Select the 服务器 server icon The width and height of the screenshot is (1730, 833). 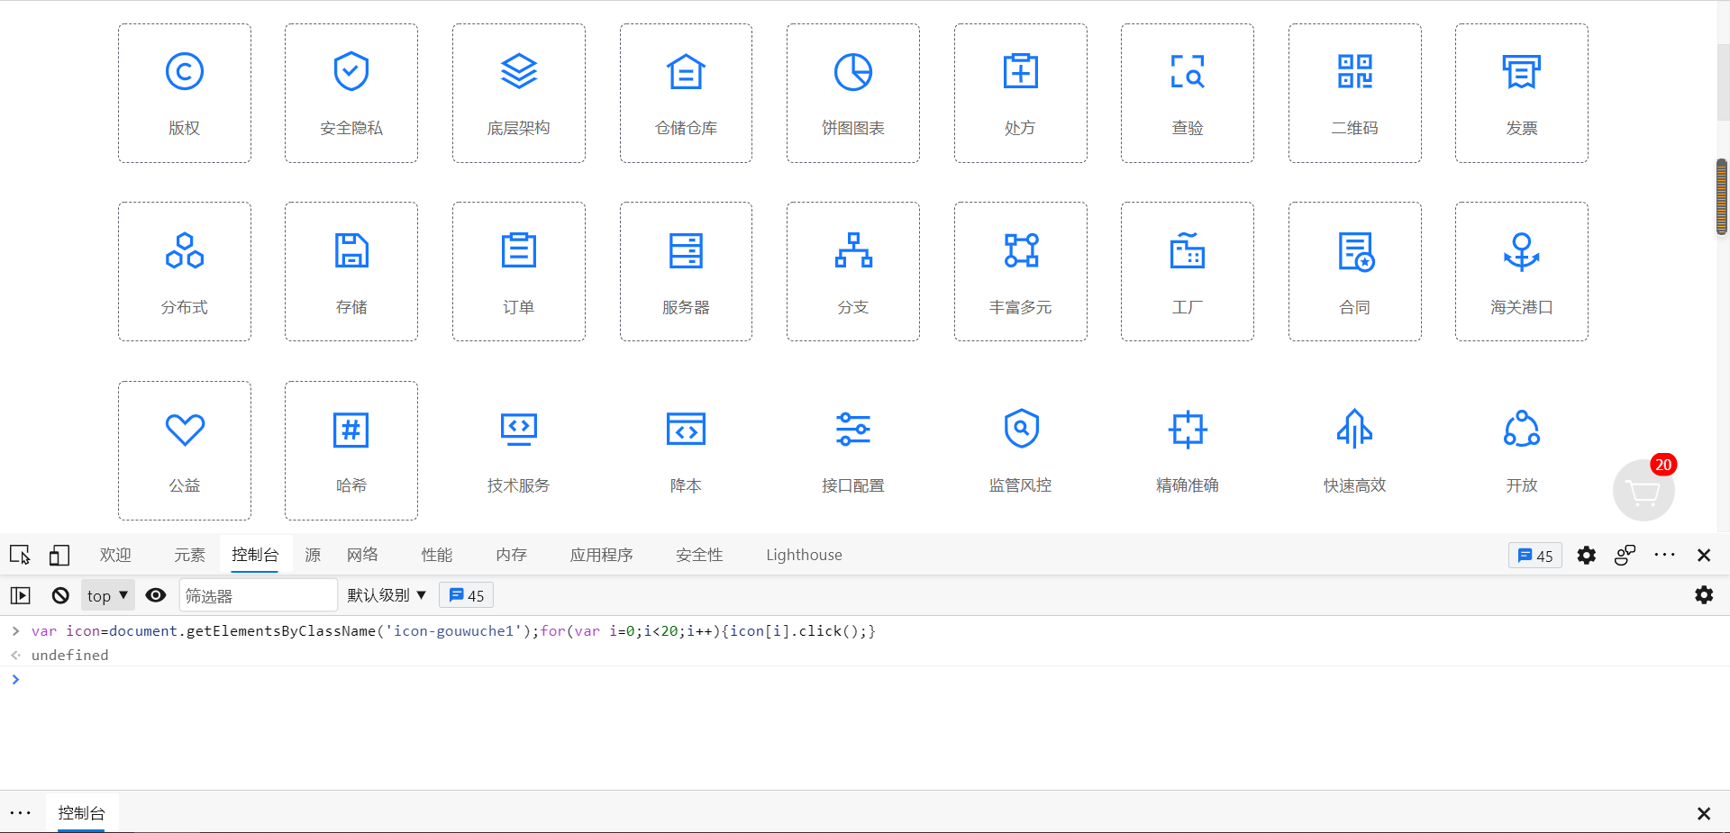pos(686,251)
